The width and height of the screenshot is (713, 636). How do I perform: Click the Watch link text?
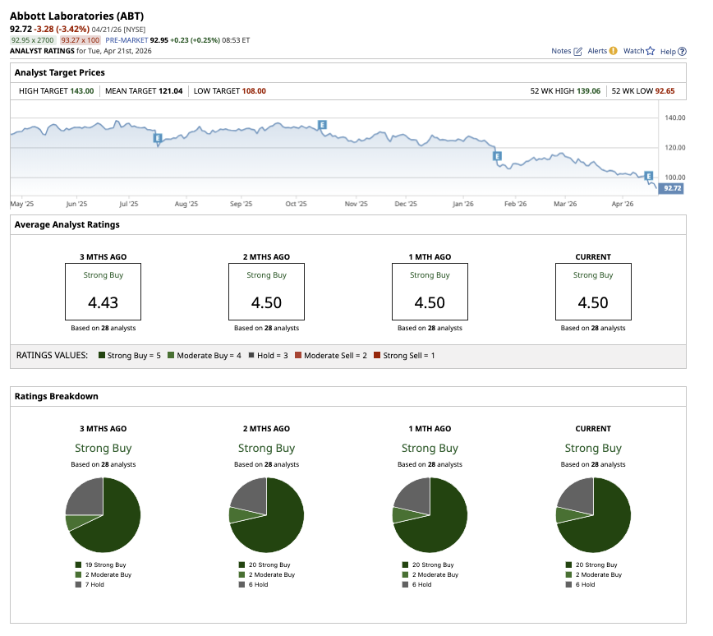click(x=633, y=51)
